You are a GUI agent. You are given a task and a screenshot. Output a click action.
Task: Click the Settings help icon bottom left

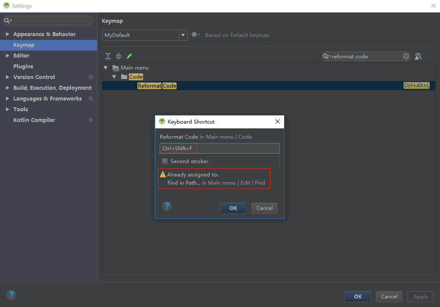[11, 295]
